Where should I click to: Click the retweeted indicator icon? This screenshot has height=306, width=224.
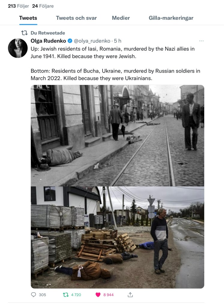tap(24, 33)
